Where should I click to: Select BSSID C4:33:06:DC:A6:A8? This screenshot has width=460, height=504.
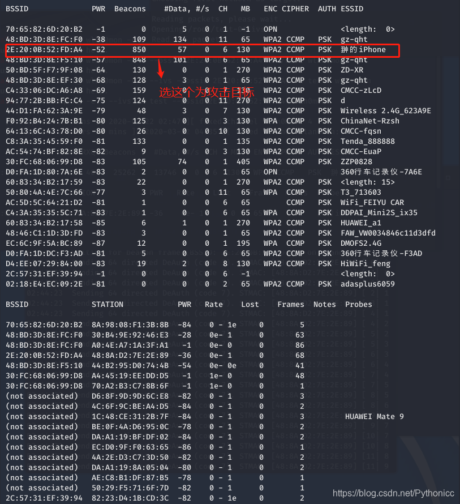pos(44,91)
